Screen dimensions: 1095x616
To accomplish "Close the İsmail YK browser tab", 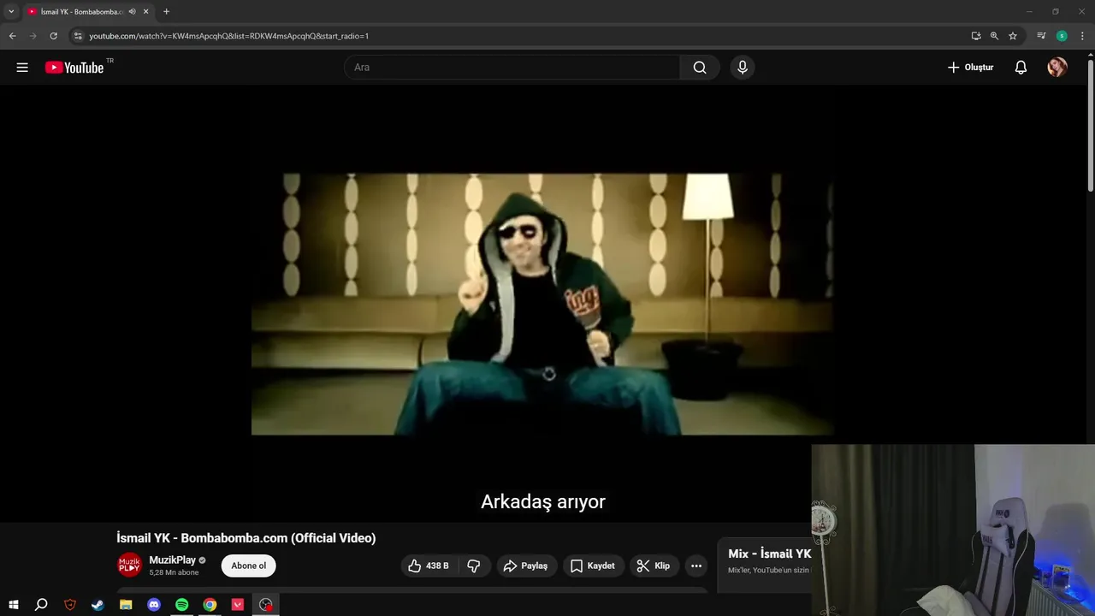I will click(145, 12).
